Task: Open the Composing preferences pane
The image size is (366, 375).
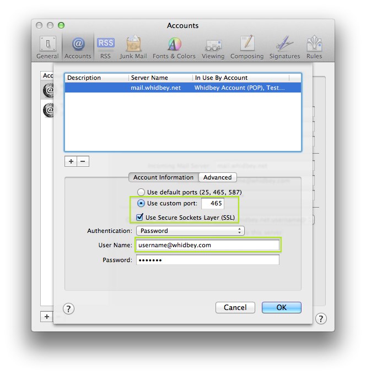Action: (247, 47)
